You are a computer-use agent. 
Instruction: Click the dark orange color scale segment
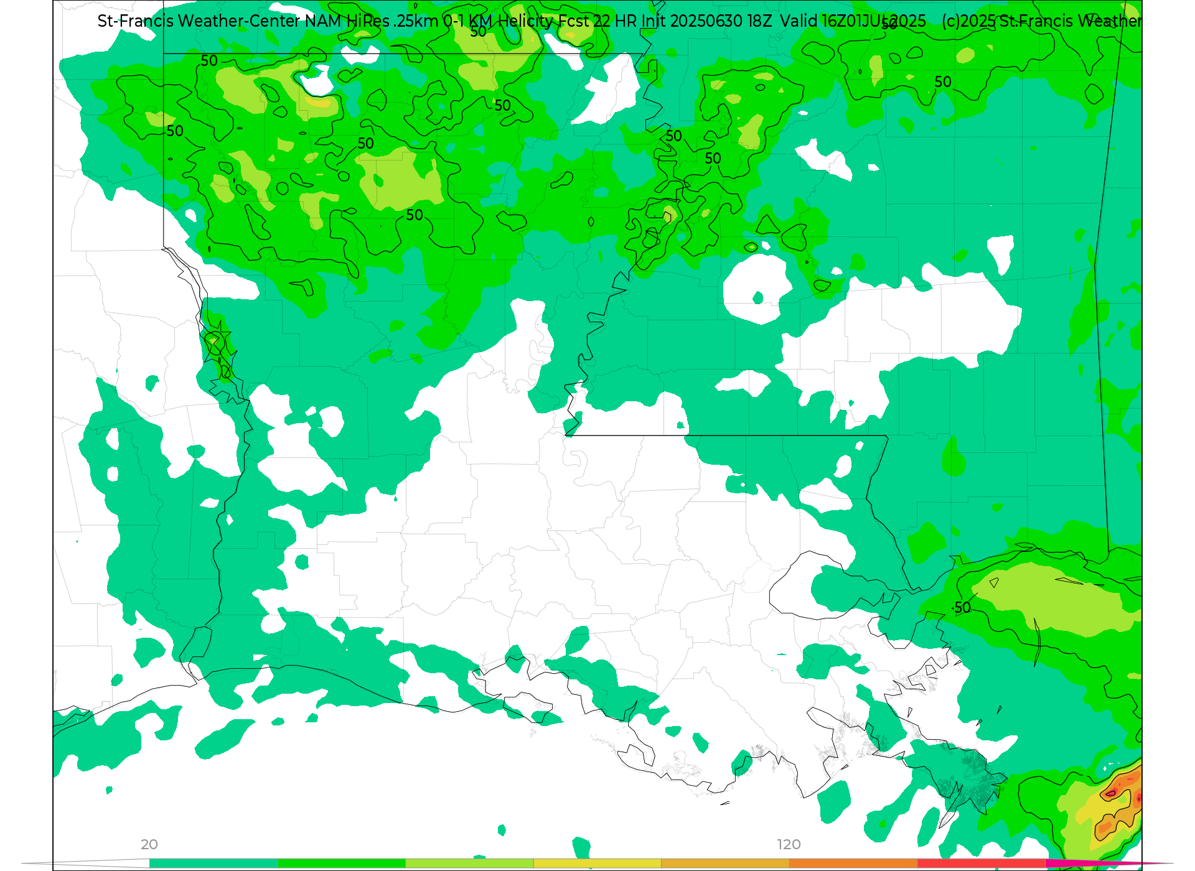(x=853, y=864)
